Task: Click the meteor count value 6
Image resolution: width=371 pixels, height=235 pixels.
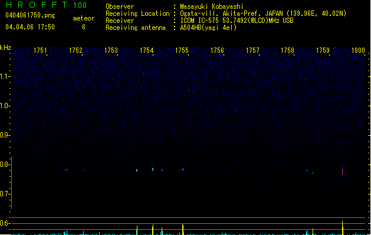Action: [84, 27]
